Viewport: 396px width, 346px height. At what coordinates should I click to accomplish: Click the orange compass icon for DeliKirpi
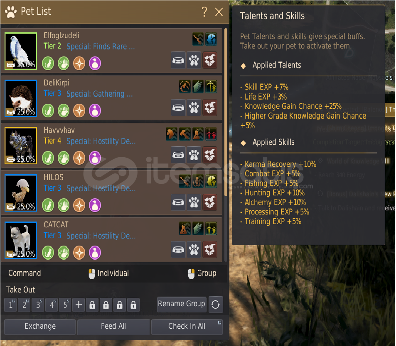point(79,111)
